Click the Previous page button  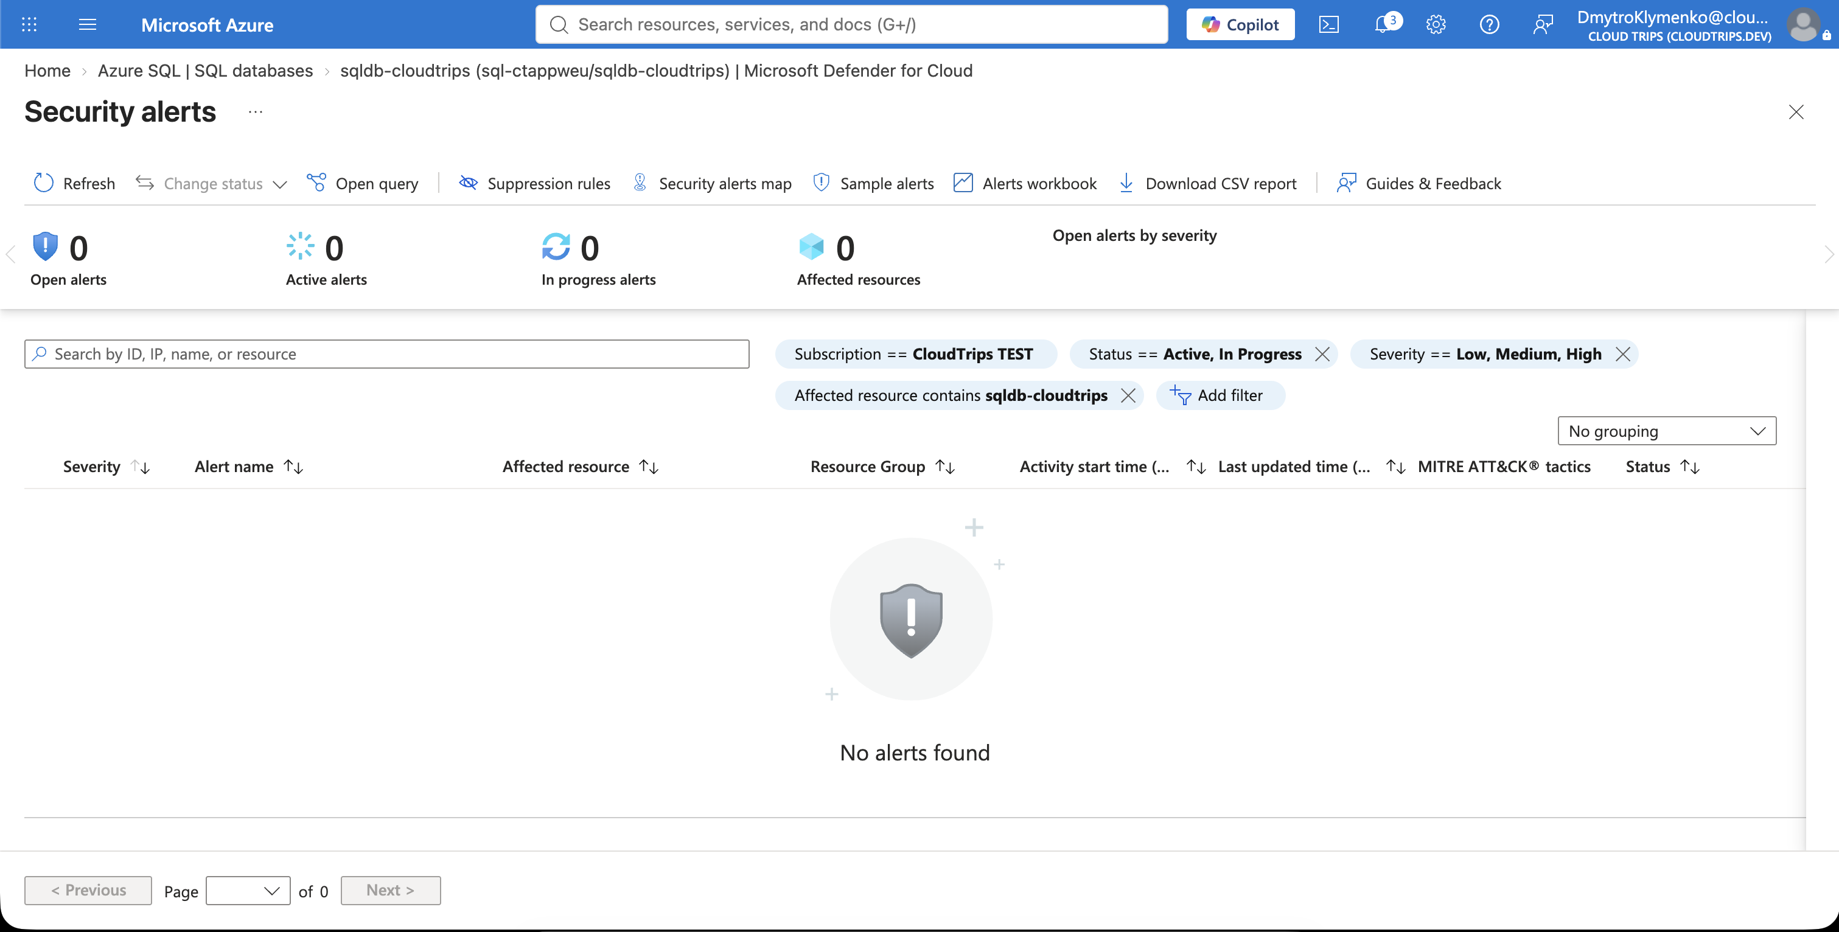click(x=88, y=891)
